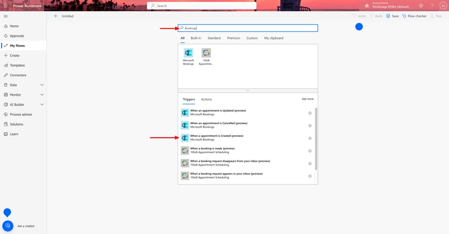Expand the AI Builder section chevron
Viewport: 449px width, 234px height.
pyautogui.click(x=42, y=105)
